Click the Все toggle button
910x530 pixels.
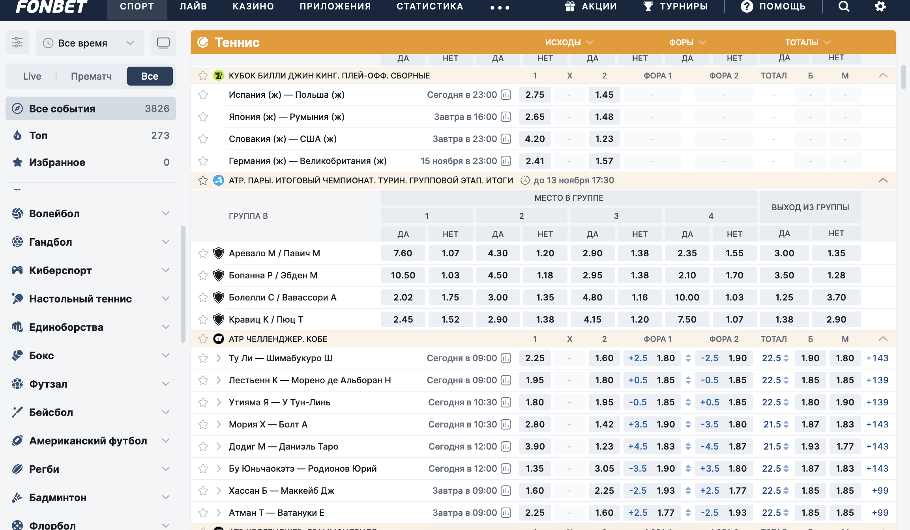pos(150,77)
